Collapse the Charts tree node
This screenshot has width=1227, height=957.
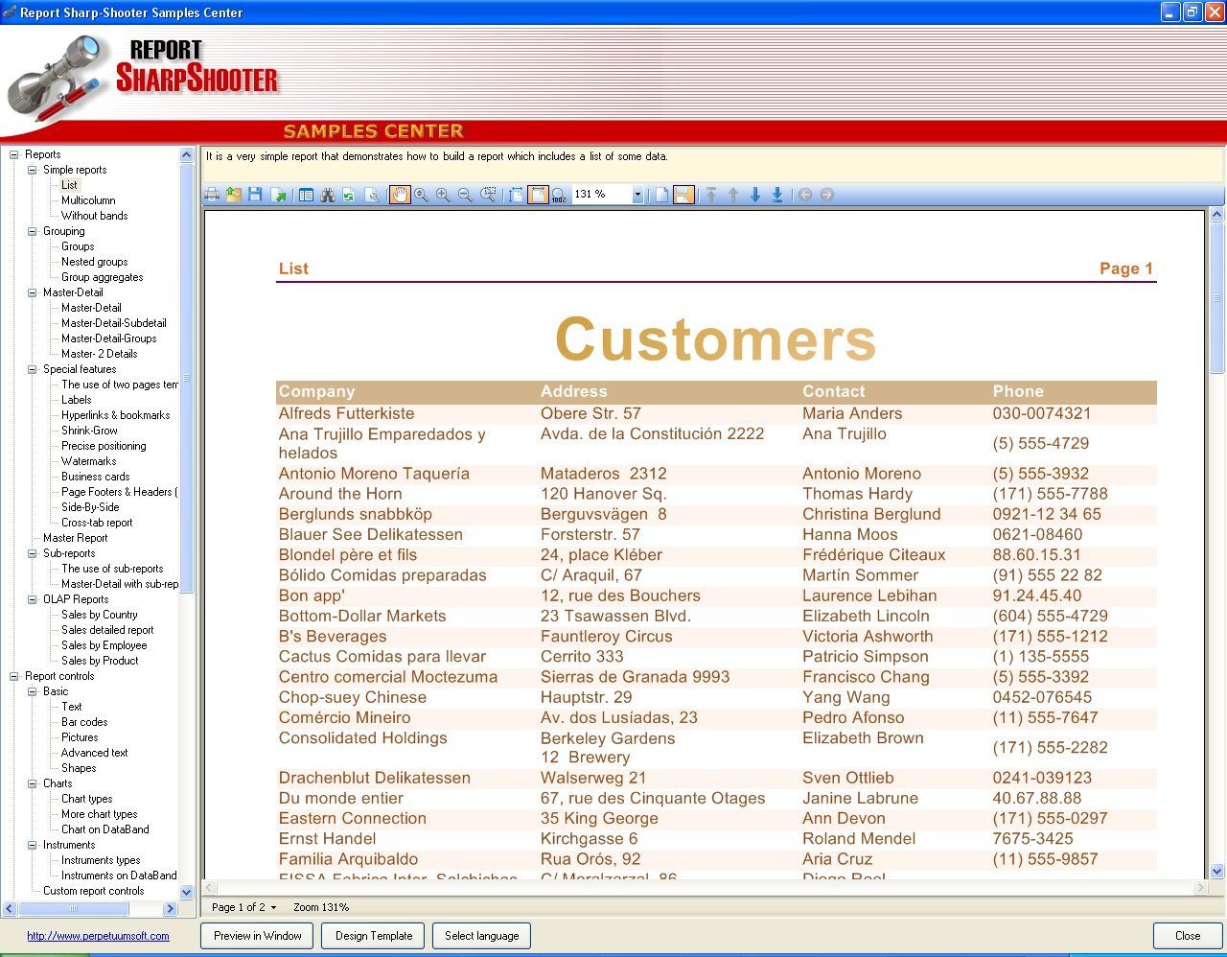(33, 783)
